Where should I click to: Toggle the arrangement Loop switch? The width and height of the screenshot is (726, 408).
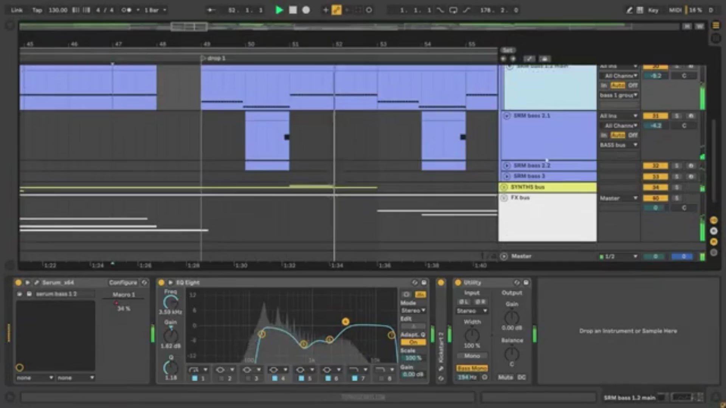coord(453,10)
